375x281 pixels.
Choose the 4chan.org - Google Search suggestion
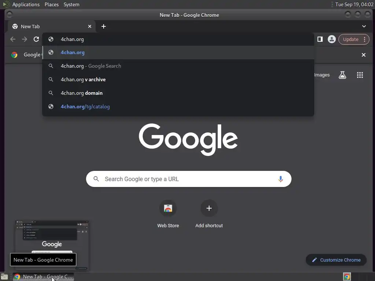[178, 66]
